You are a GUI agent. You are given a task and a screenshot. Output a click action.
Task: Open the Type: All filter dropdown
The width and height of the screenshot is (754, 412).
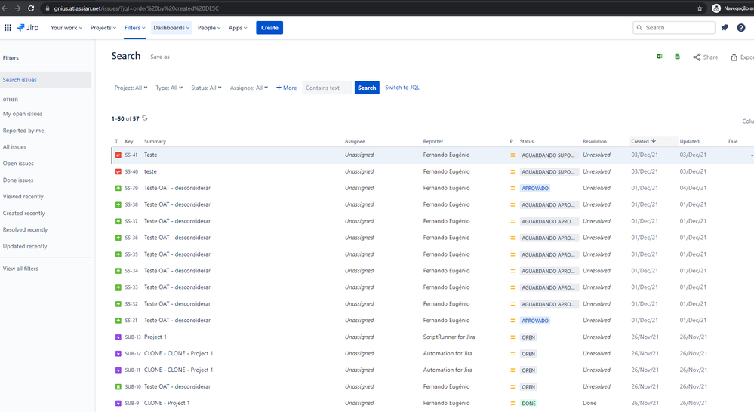coord(169,88)
